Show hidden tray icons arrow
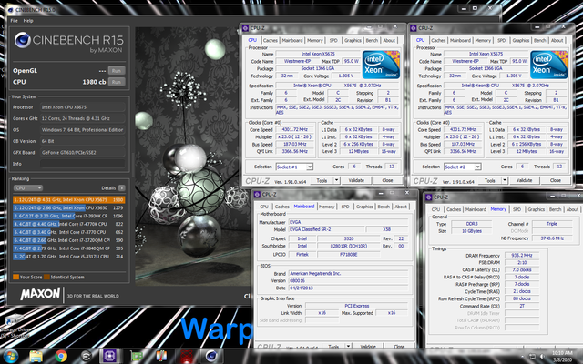Screen dimensions: 583x364 point(522,357)
